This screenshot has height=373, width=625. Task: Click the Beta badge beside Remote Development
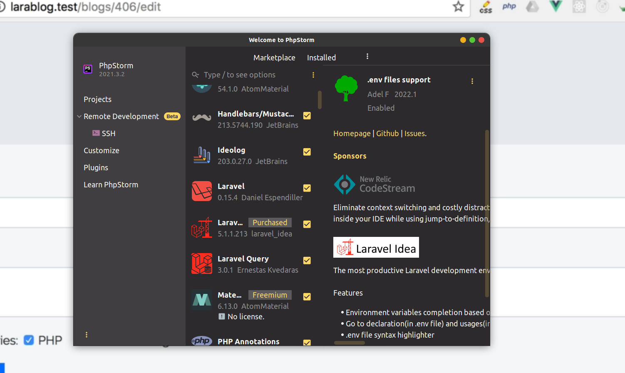pyautogui.click(x=172, y=117)
